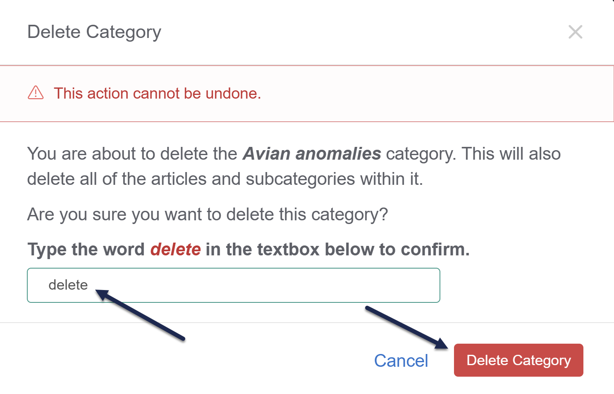Click the close icon in the top right
The width and height of the screenshot is (614, 394).
point(576,32)
